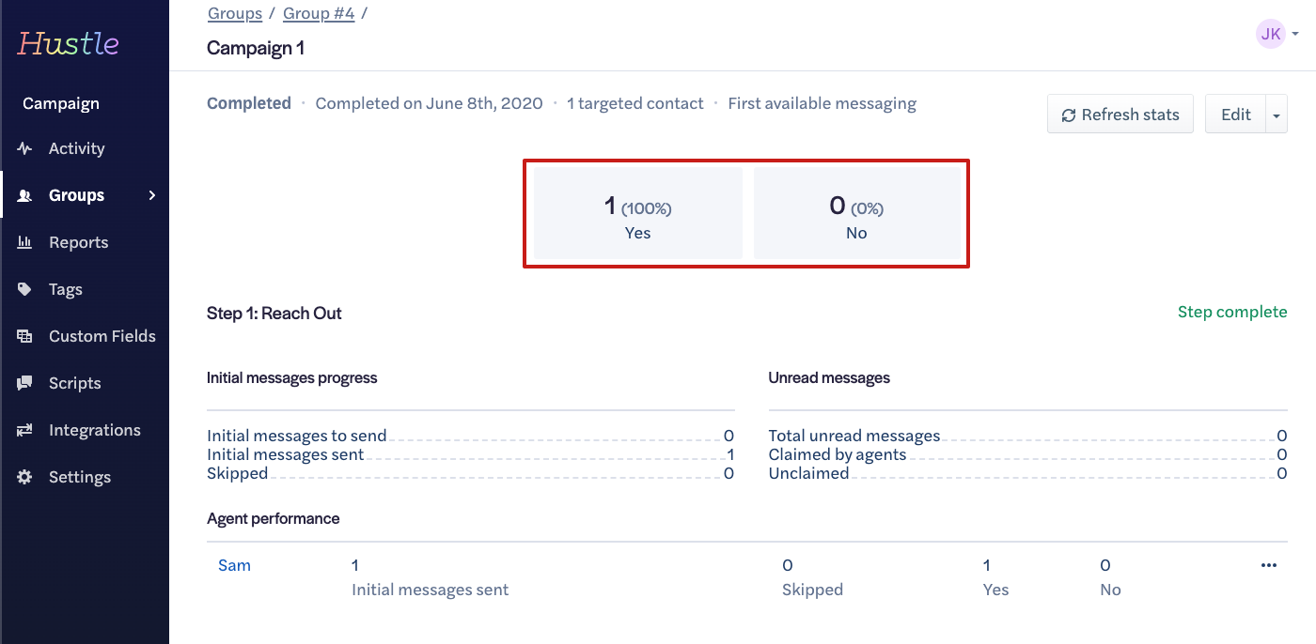This screenshot has height=644, width=1316.
Task: Click the Reports bar chart icon
Action: point(25,242)
